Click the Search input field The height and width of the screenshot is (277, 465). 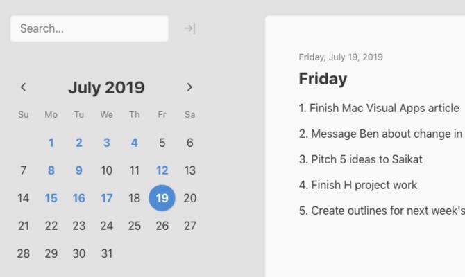[90, 28]
